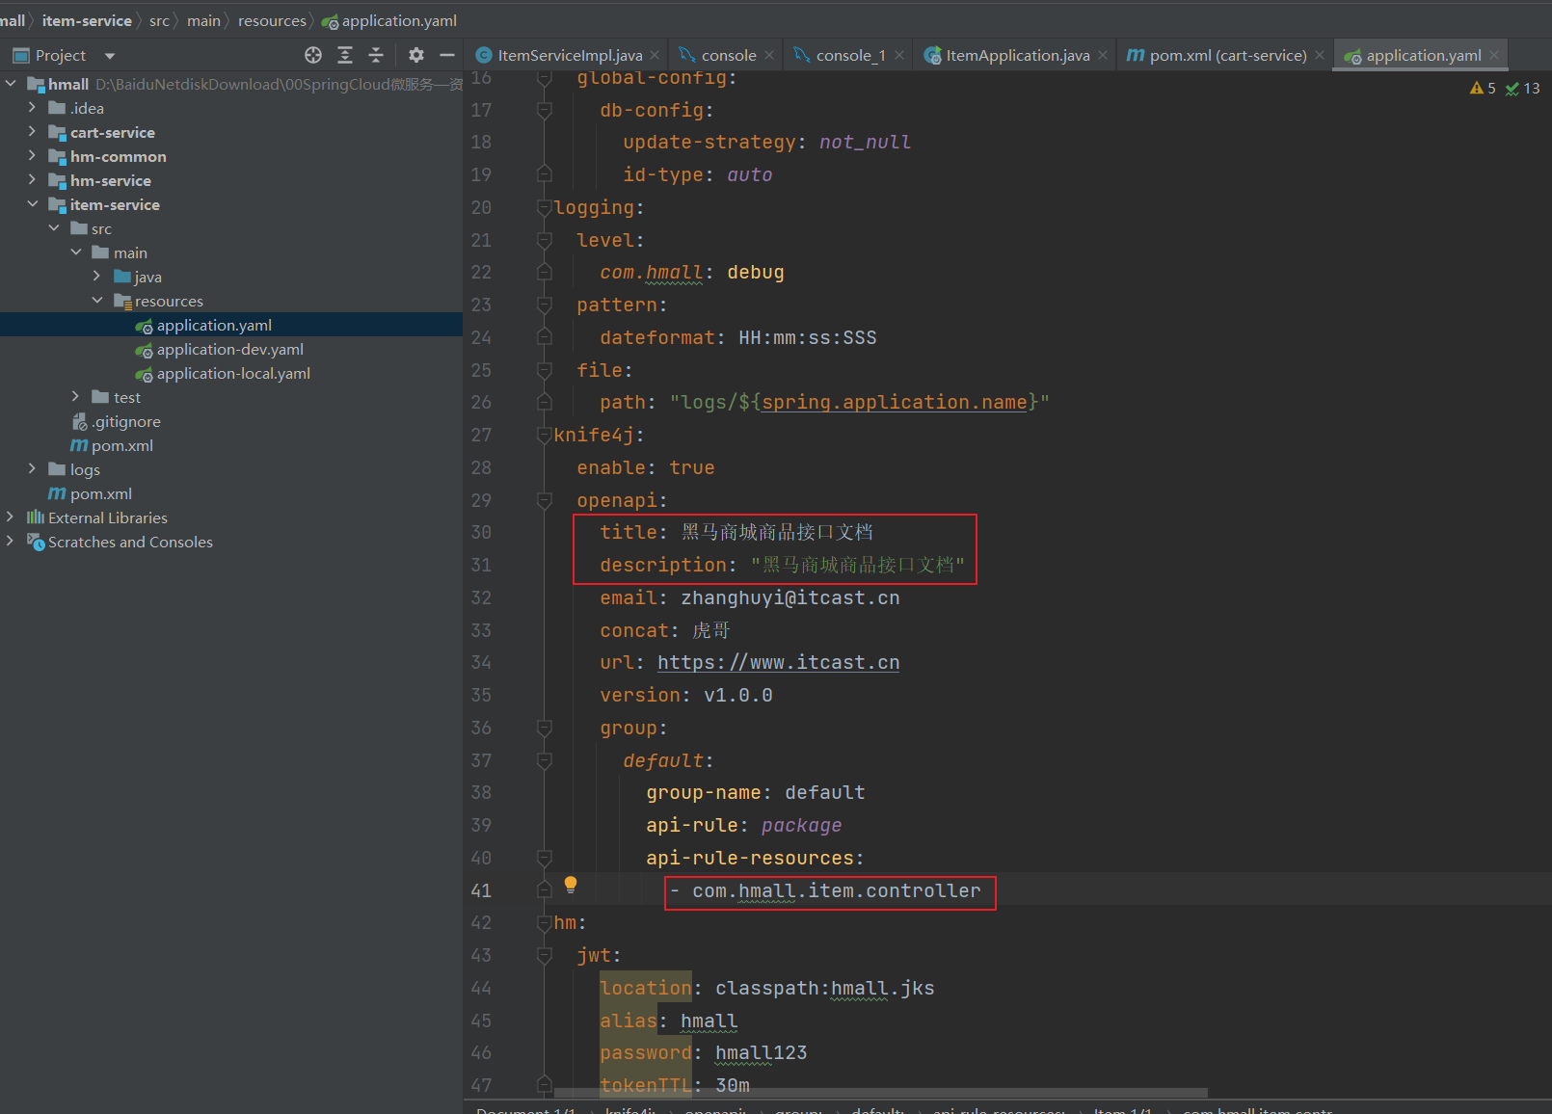The height and width of the screenshot is (1114, 1552).
Task: Click the java source folder icon
Action: coord(122,277)
